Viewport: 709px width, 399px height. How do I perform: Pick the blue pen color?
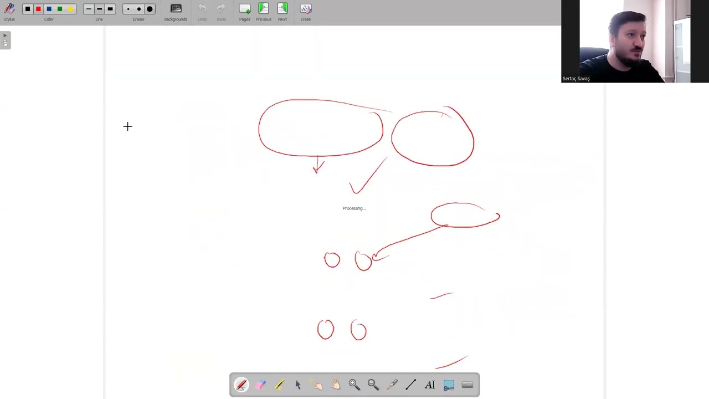(x=49, y=9)
